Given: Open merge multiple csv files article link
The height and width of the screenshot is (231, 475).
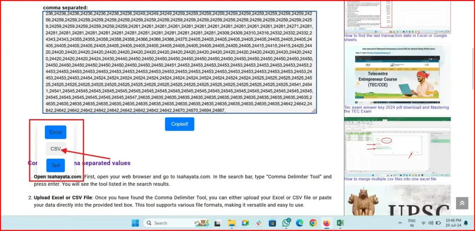Looking at the screenshot, I should point(390,179).
